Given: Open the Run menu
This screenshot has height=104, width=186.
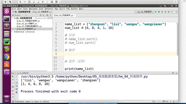Looking at the screenshot, I should point(56,9).
